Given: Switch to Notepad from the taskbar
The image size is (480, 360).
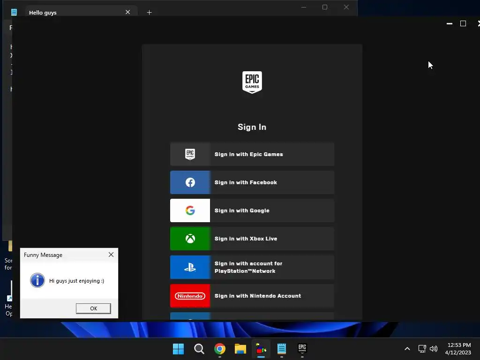Looking at the screenshot, I should pos(282,349).
